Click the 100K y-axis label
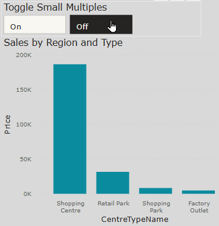The height and width of the screenshot is (226, 219). pos(24,125)
